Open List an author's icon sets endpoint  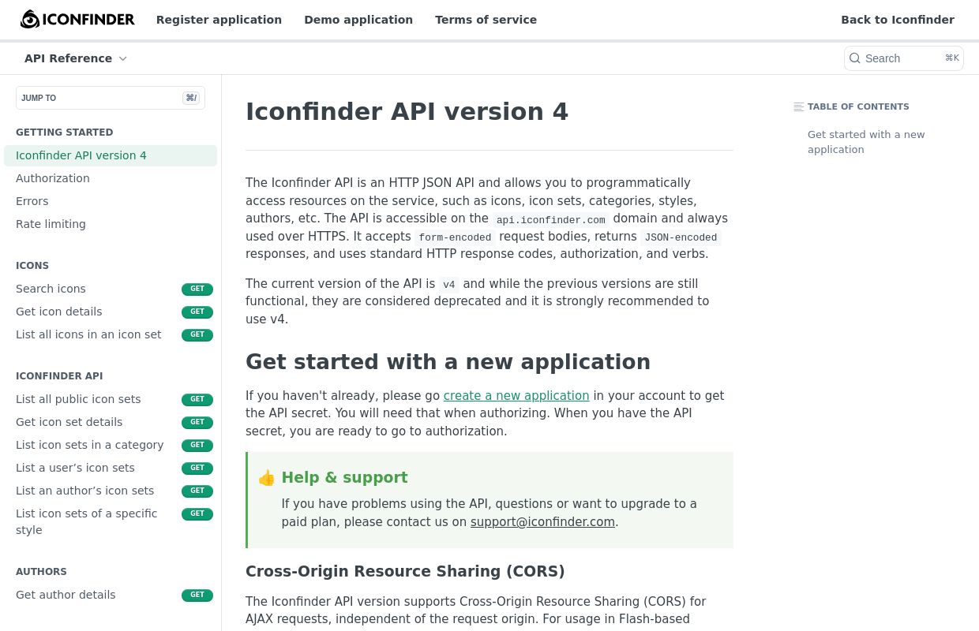point(85,491)
